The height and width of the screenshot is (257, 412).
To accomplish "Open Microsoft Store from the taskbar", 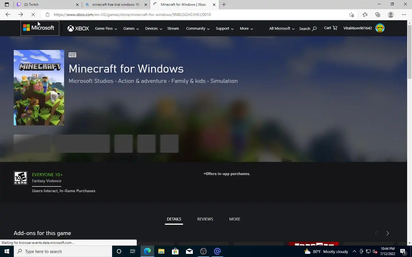I will coord(175,251).
